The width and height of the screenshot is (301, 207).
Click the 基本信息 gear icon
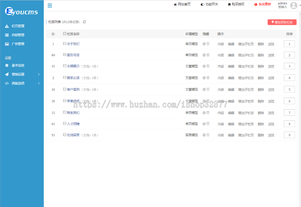click(x=7, y=66)
